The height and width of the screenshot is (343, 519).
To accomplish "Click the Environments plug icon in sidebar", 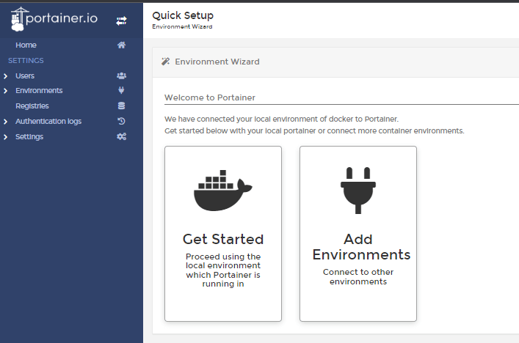I will (x=121, y=90).
